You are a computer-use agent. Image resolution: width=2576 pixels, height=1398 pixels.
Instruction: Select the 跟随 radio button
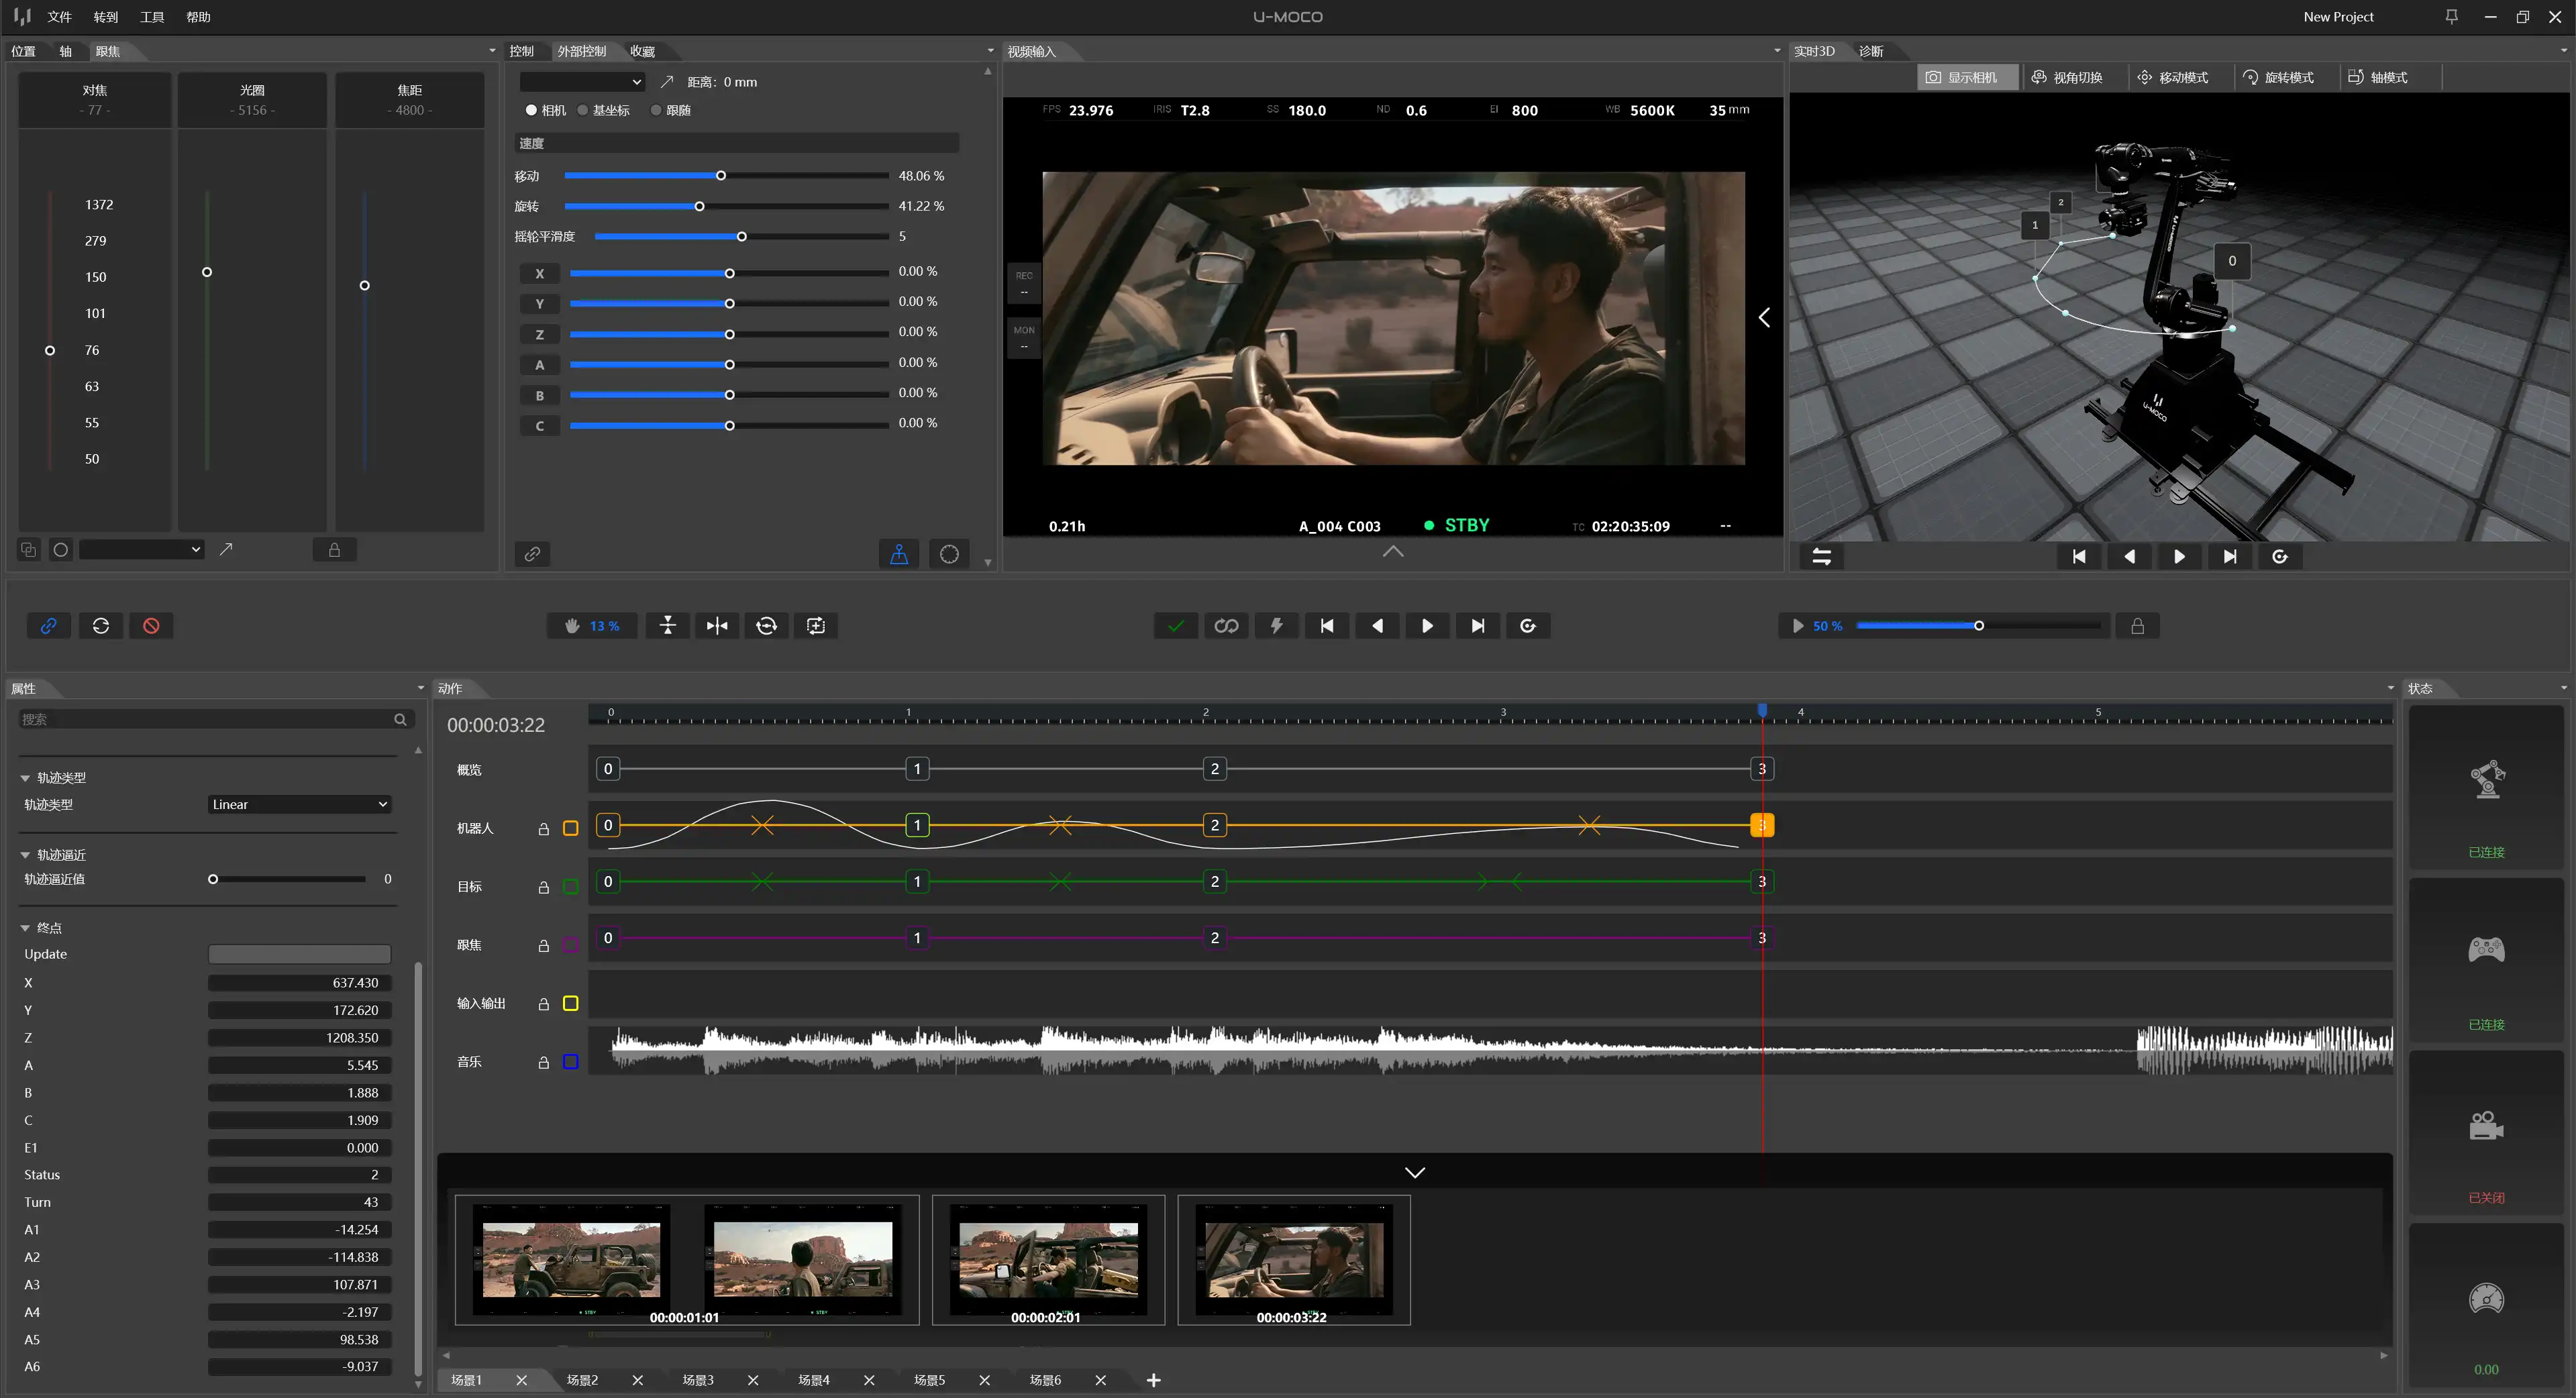click(x=656, y=110)
